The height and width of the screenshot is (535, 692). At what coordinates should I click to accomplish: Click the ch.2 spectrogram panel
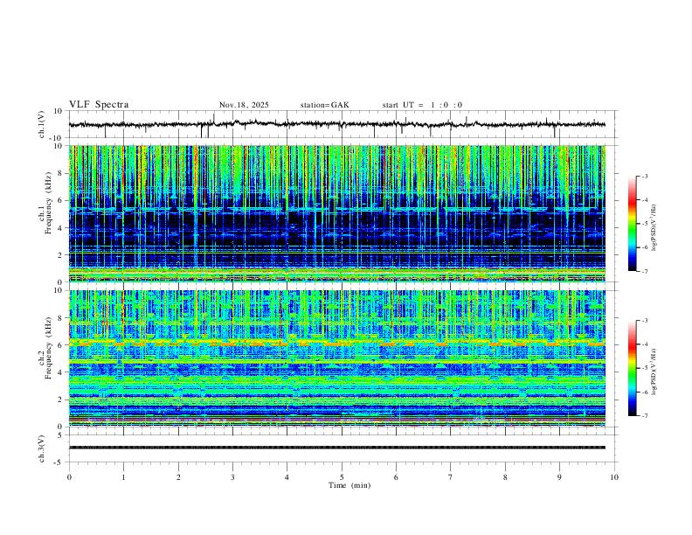(x=337, y=358)
